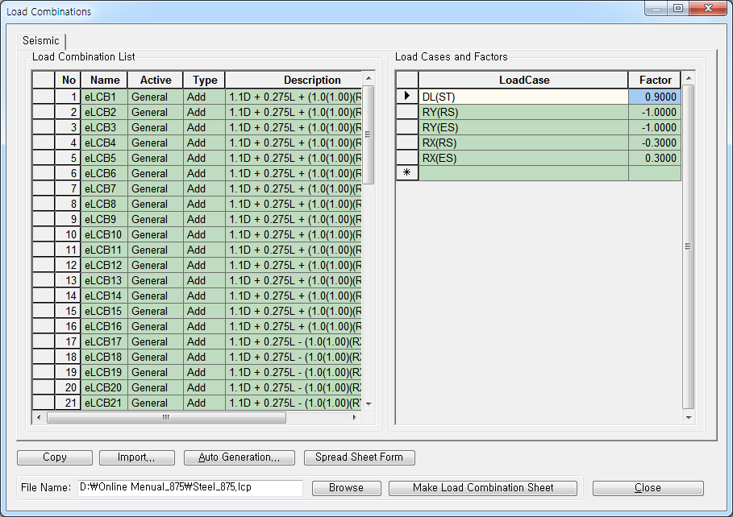Click right arrow of horizontal scrollbar
733x517 pixels.
(355, 417)
